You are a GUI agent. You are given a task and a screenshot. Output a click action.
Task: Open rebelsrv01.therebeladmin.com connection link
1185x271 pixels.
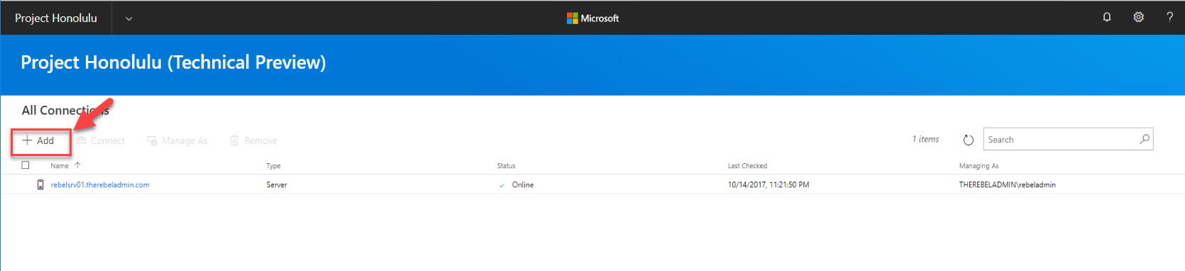pyautogui.click(x=100, y=184)
